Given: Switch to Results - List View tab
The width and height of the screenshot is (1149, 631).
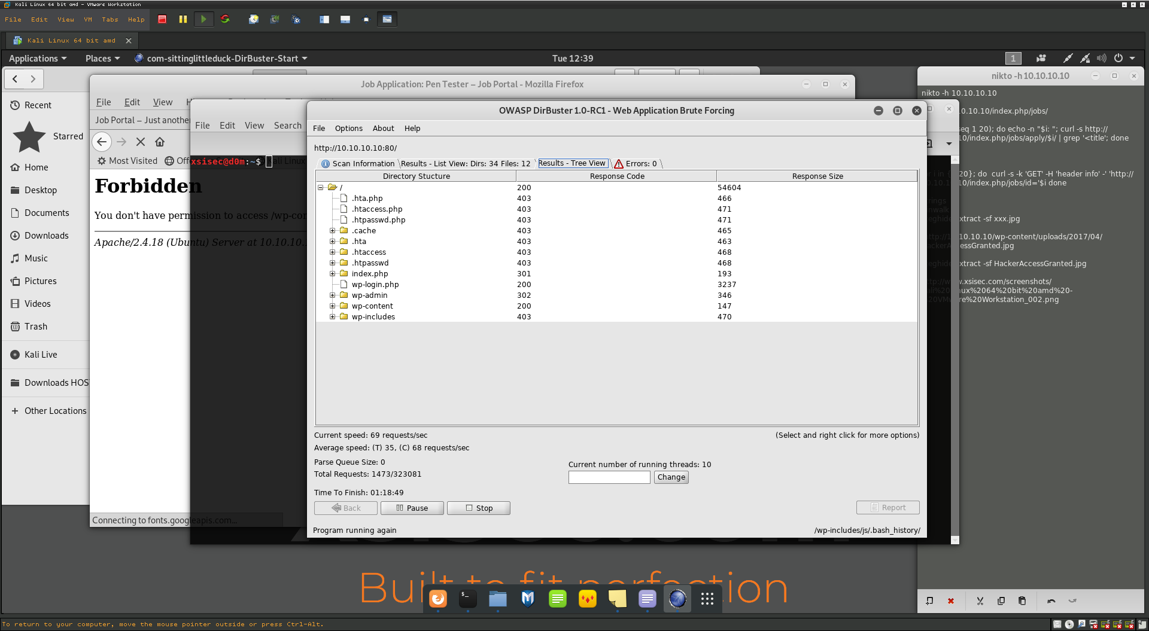Looking at the screenshot, I should click(x=466, y=163).
